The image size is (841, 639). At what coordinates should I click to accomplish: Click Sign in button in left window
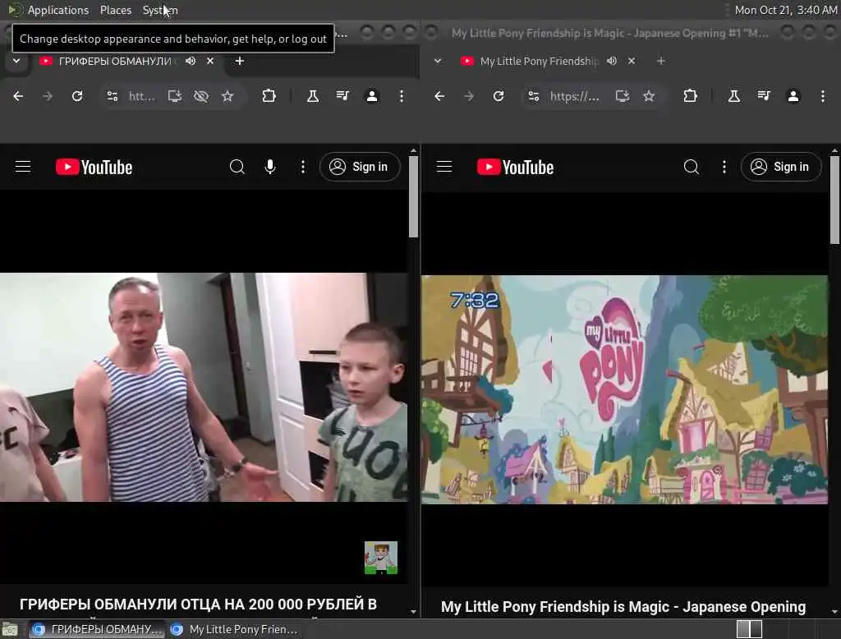click(360, 167)
